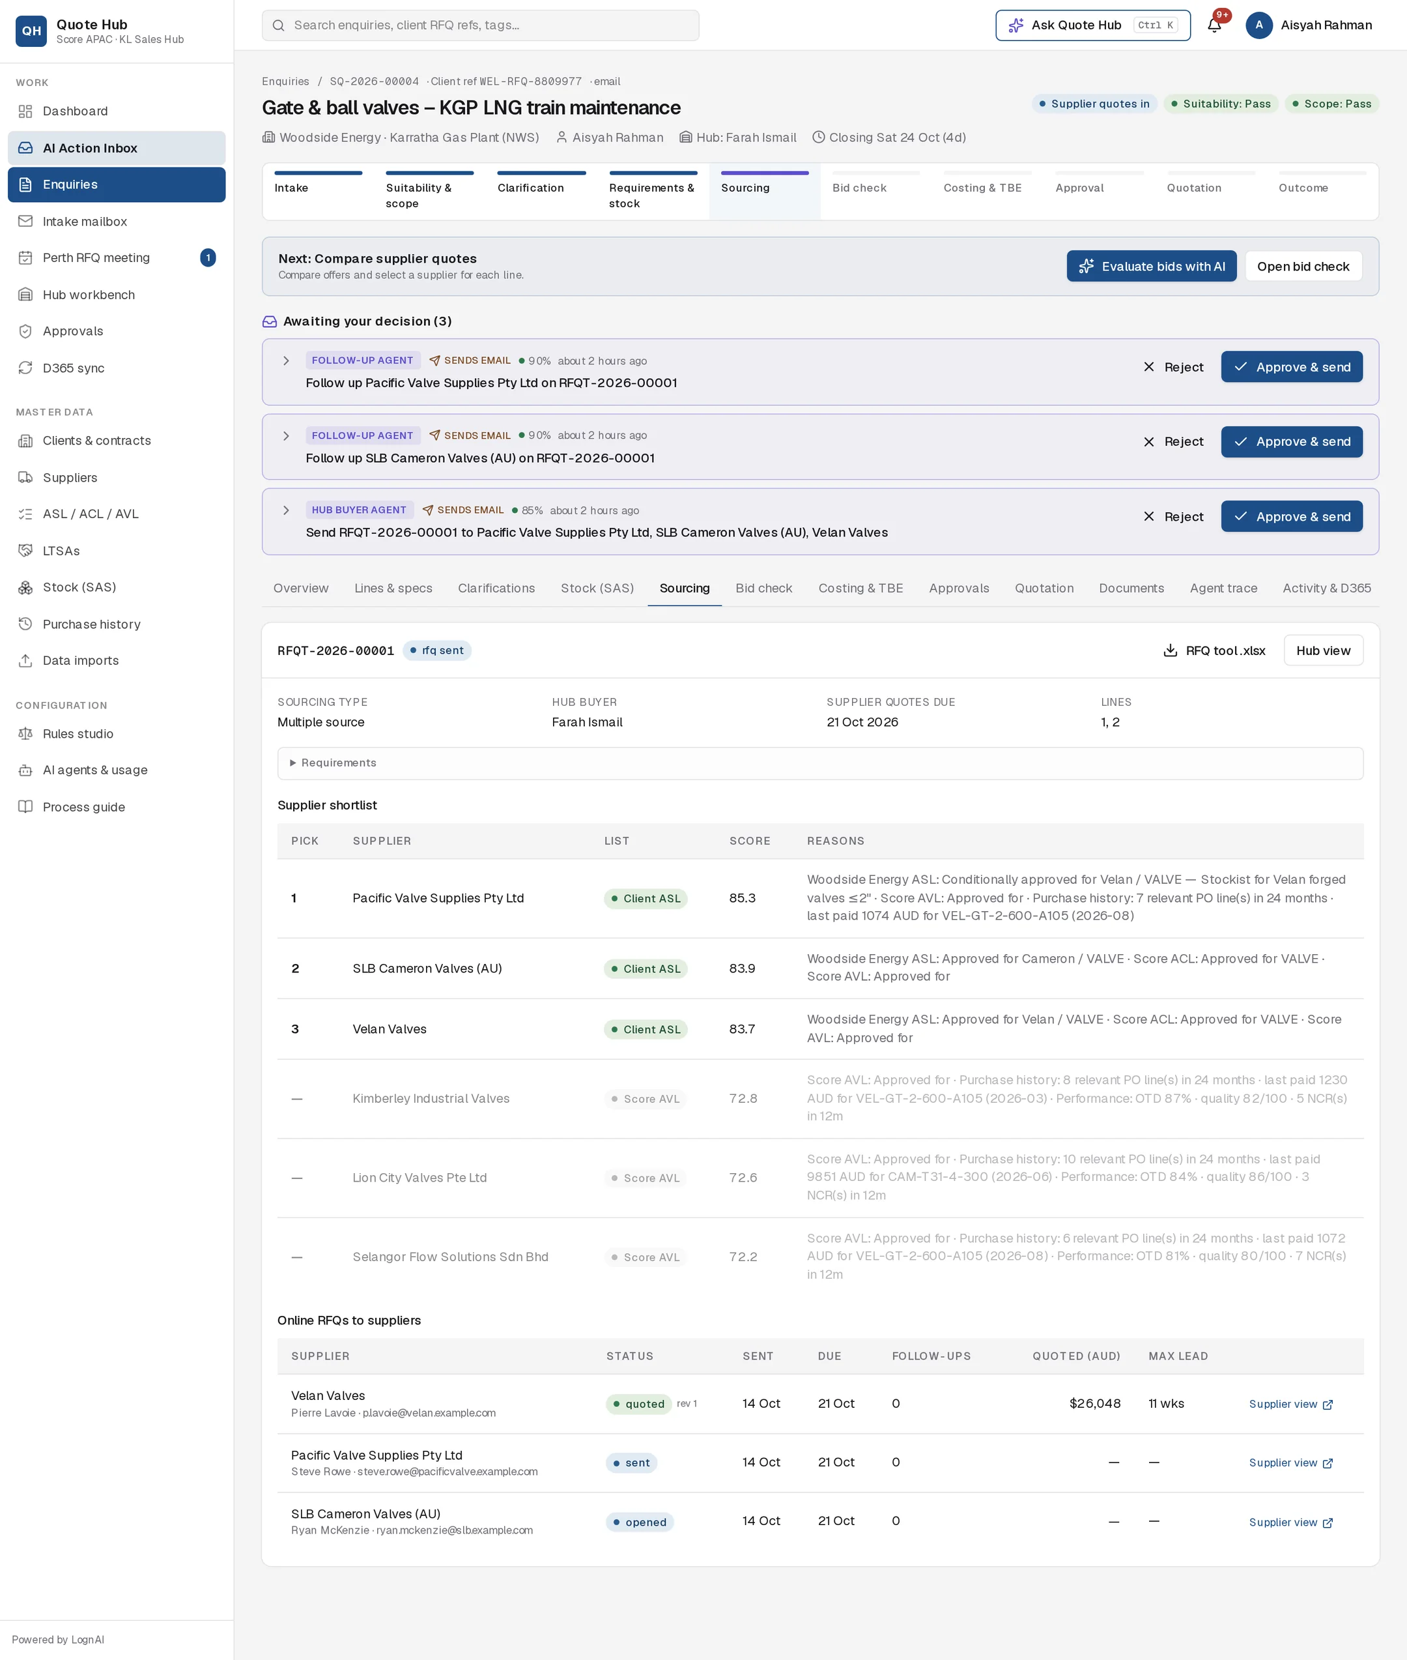Click the Hub view button
This screenshot has height=1660, width=1407.
pyautogui.click(x=1323, y=650)
